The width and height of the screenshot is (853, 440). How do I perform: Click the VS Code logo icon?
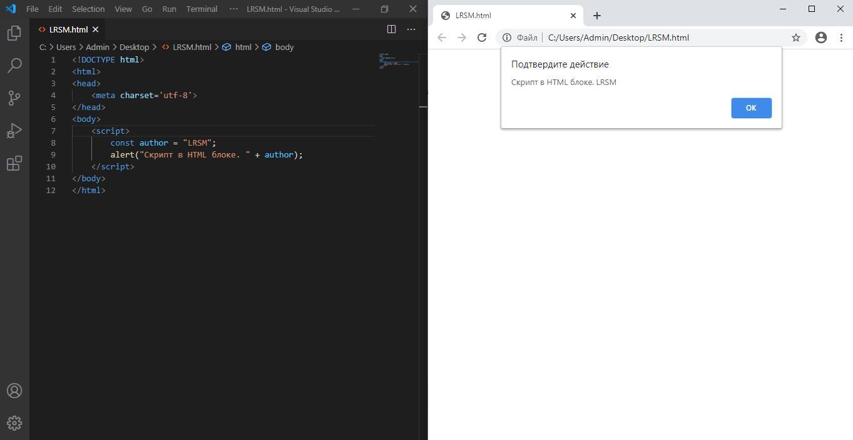pos(11,9)
